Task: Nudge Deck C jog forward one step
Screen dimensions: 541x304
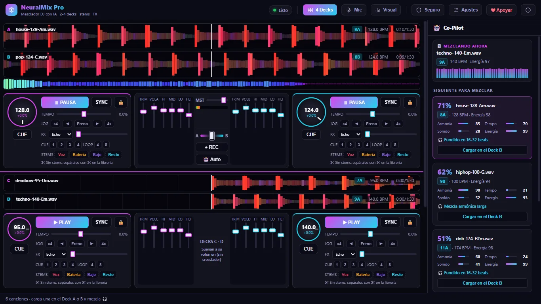Action: tap(92, 244)
